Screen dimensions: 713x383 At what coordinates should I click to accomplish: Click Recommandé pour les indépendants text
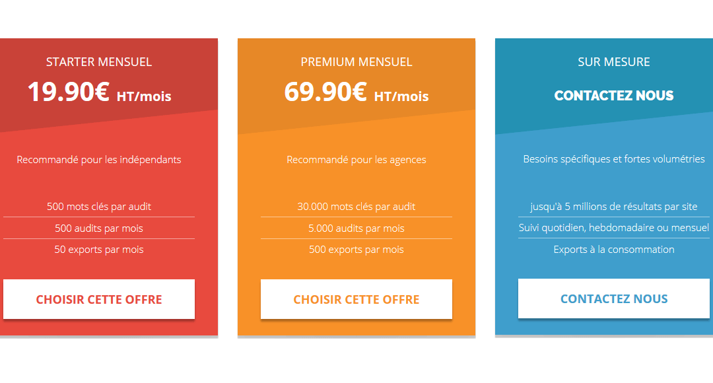(x=99, y=160)
